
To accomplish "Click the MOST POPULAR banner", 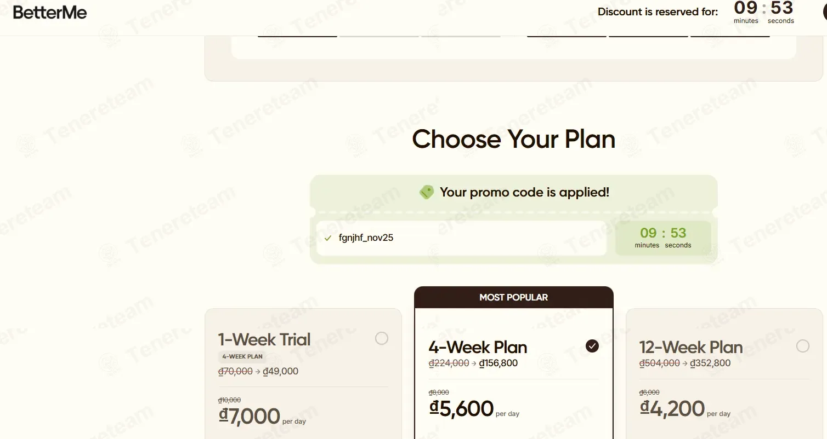I will coord(514,297).
